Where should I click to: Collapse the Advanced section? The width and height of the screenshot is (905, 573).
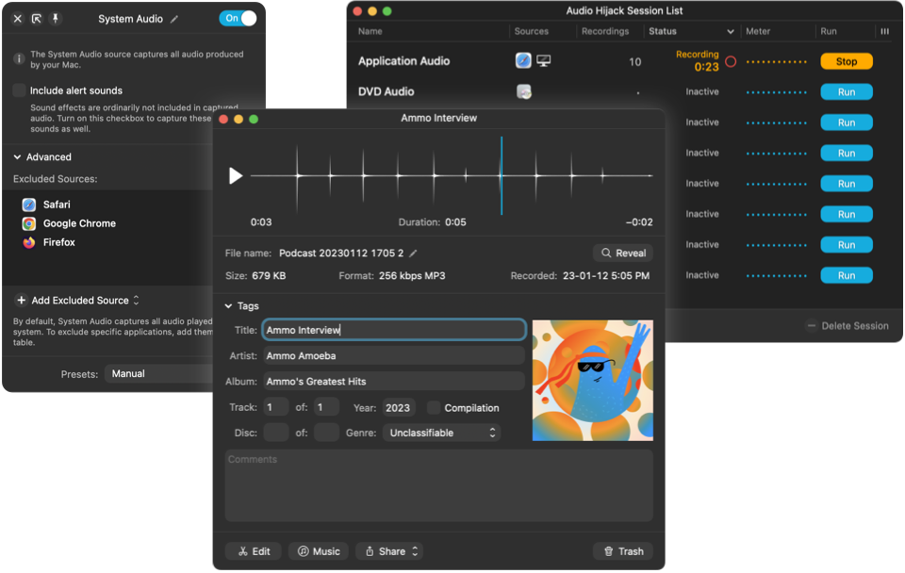(x=17, y=157)
